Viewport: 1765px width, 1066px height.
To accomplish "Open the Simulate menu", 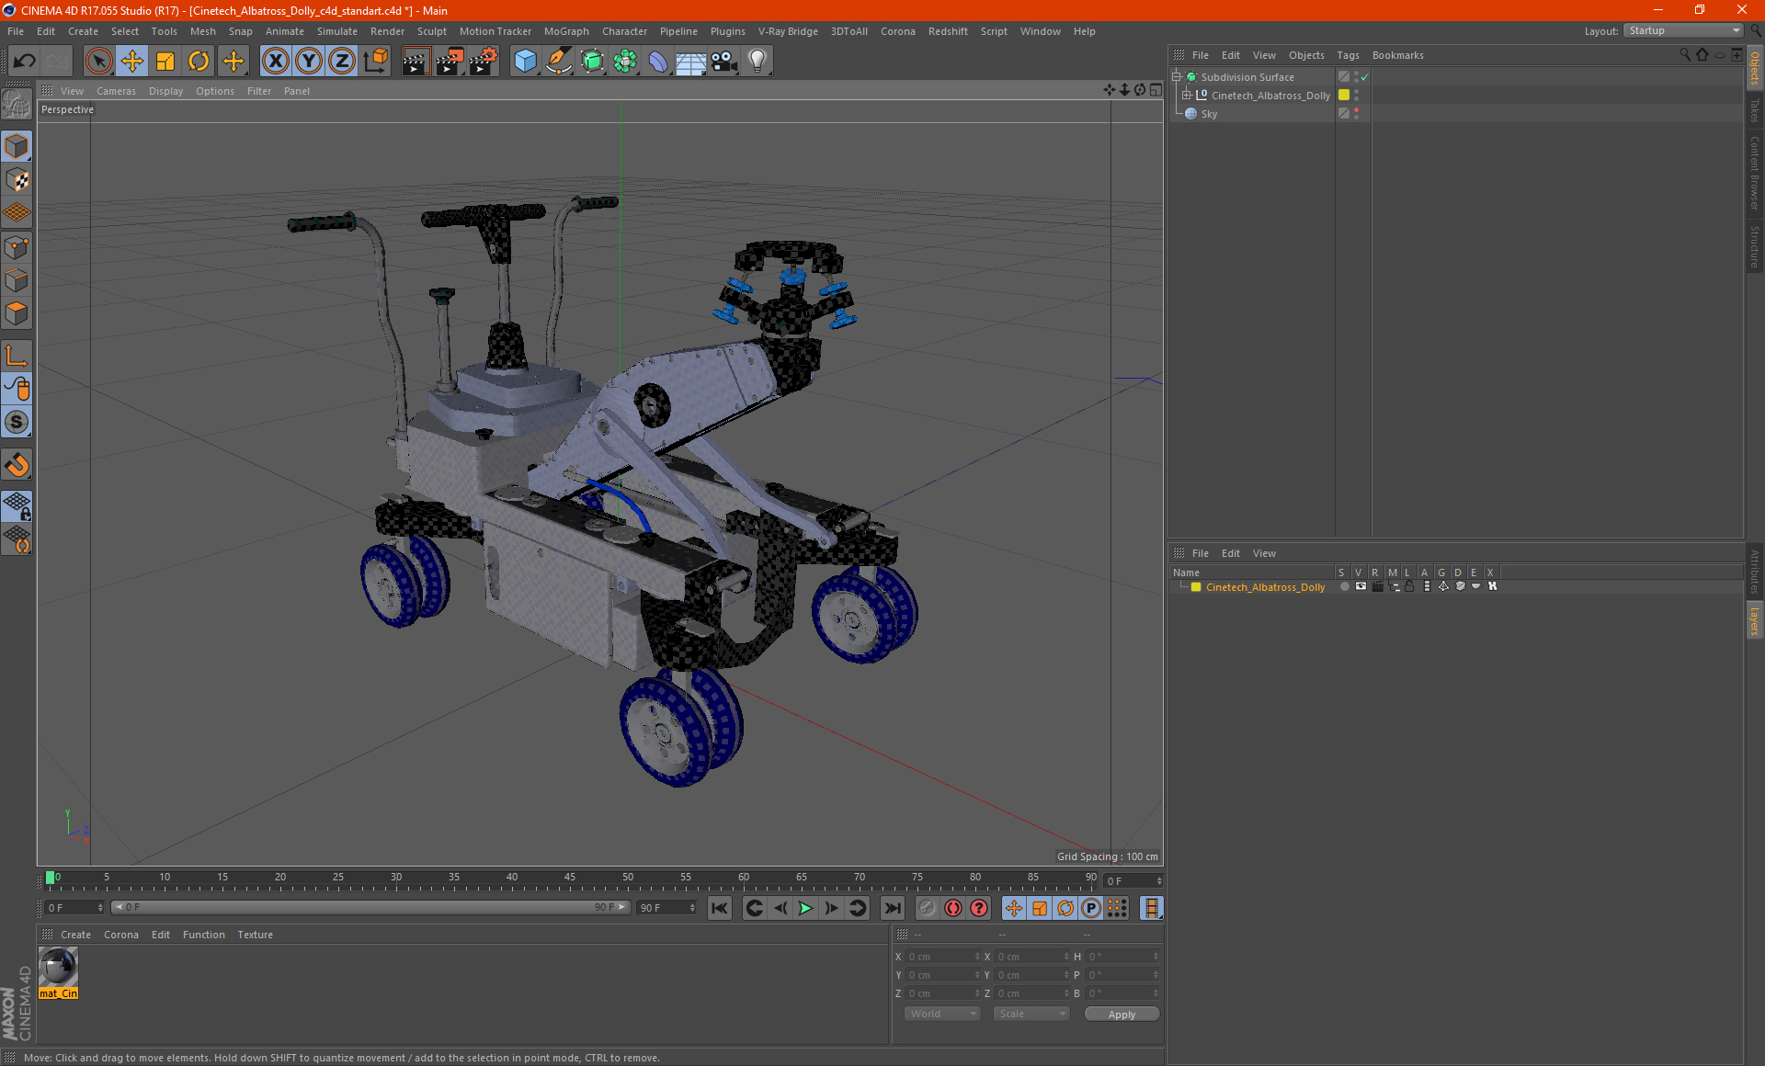I will pos(336,31).
